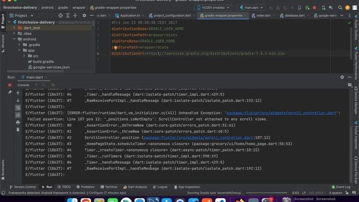Viewport: 359px width, 202px height.
Task: Stop the app with red toolbar square
Action: click(x=314, y=7)
